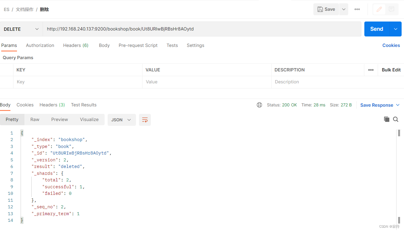Click the pencil edit mode icon
This screenshot has width=404, height=231.
pos(379,9)
